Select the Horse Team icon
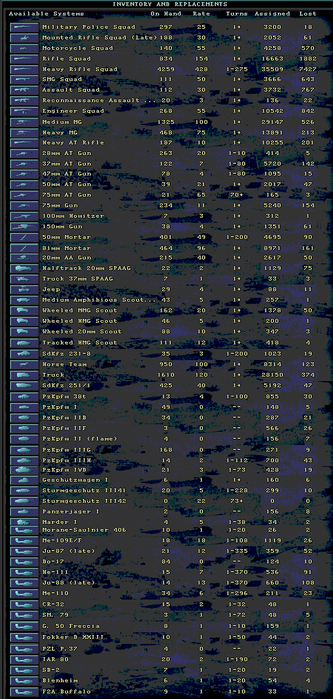This screenshot has width=333, height=699. coord(24,365)
